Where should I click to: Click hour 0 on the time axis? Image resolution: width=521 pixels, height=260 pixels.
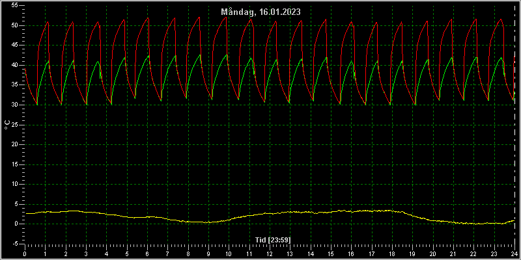point(25,253)
